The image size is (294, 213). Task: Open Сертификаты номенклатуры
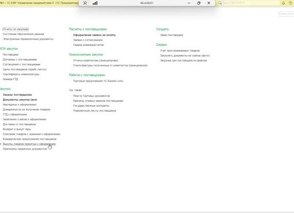[x=21, y=74]
